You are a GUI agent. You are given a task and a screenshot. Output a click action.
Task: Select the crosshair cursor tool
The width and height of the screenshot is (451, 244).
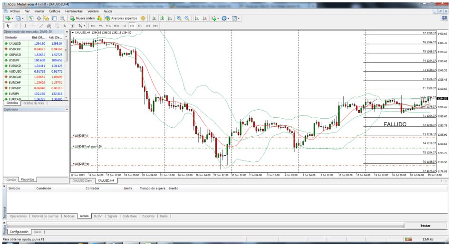coord(17,26)
